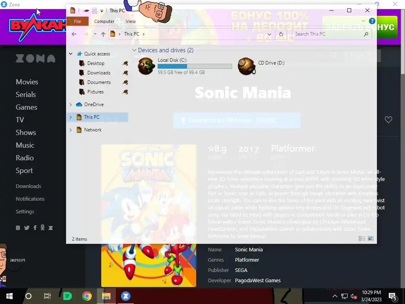
Task: Open Zona's Notifications page
Action: [x=30, y=199]
